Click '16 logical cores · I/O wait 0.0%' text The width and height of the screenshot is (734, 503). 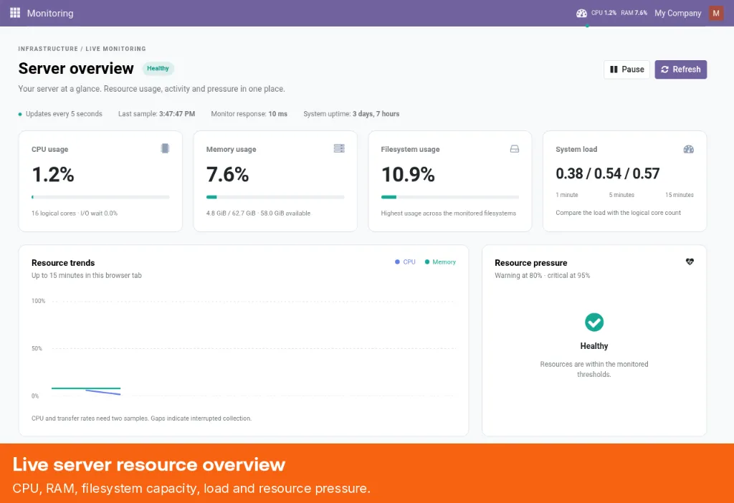click(75, 214)
